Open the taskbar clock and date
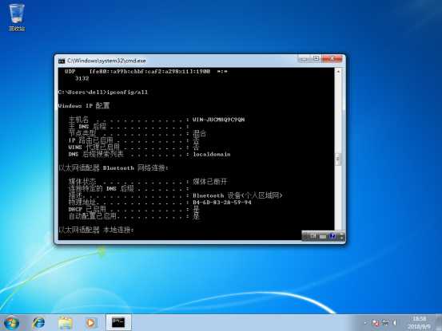 419,322
